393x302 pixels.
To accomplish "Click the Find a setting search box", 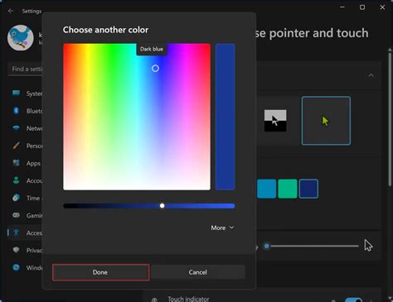I will tap(26, 69).
